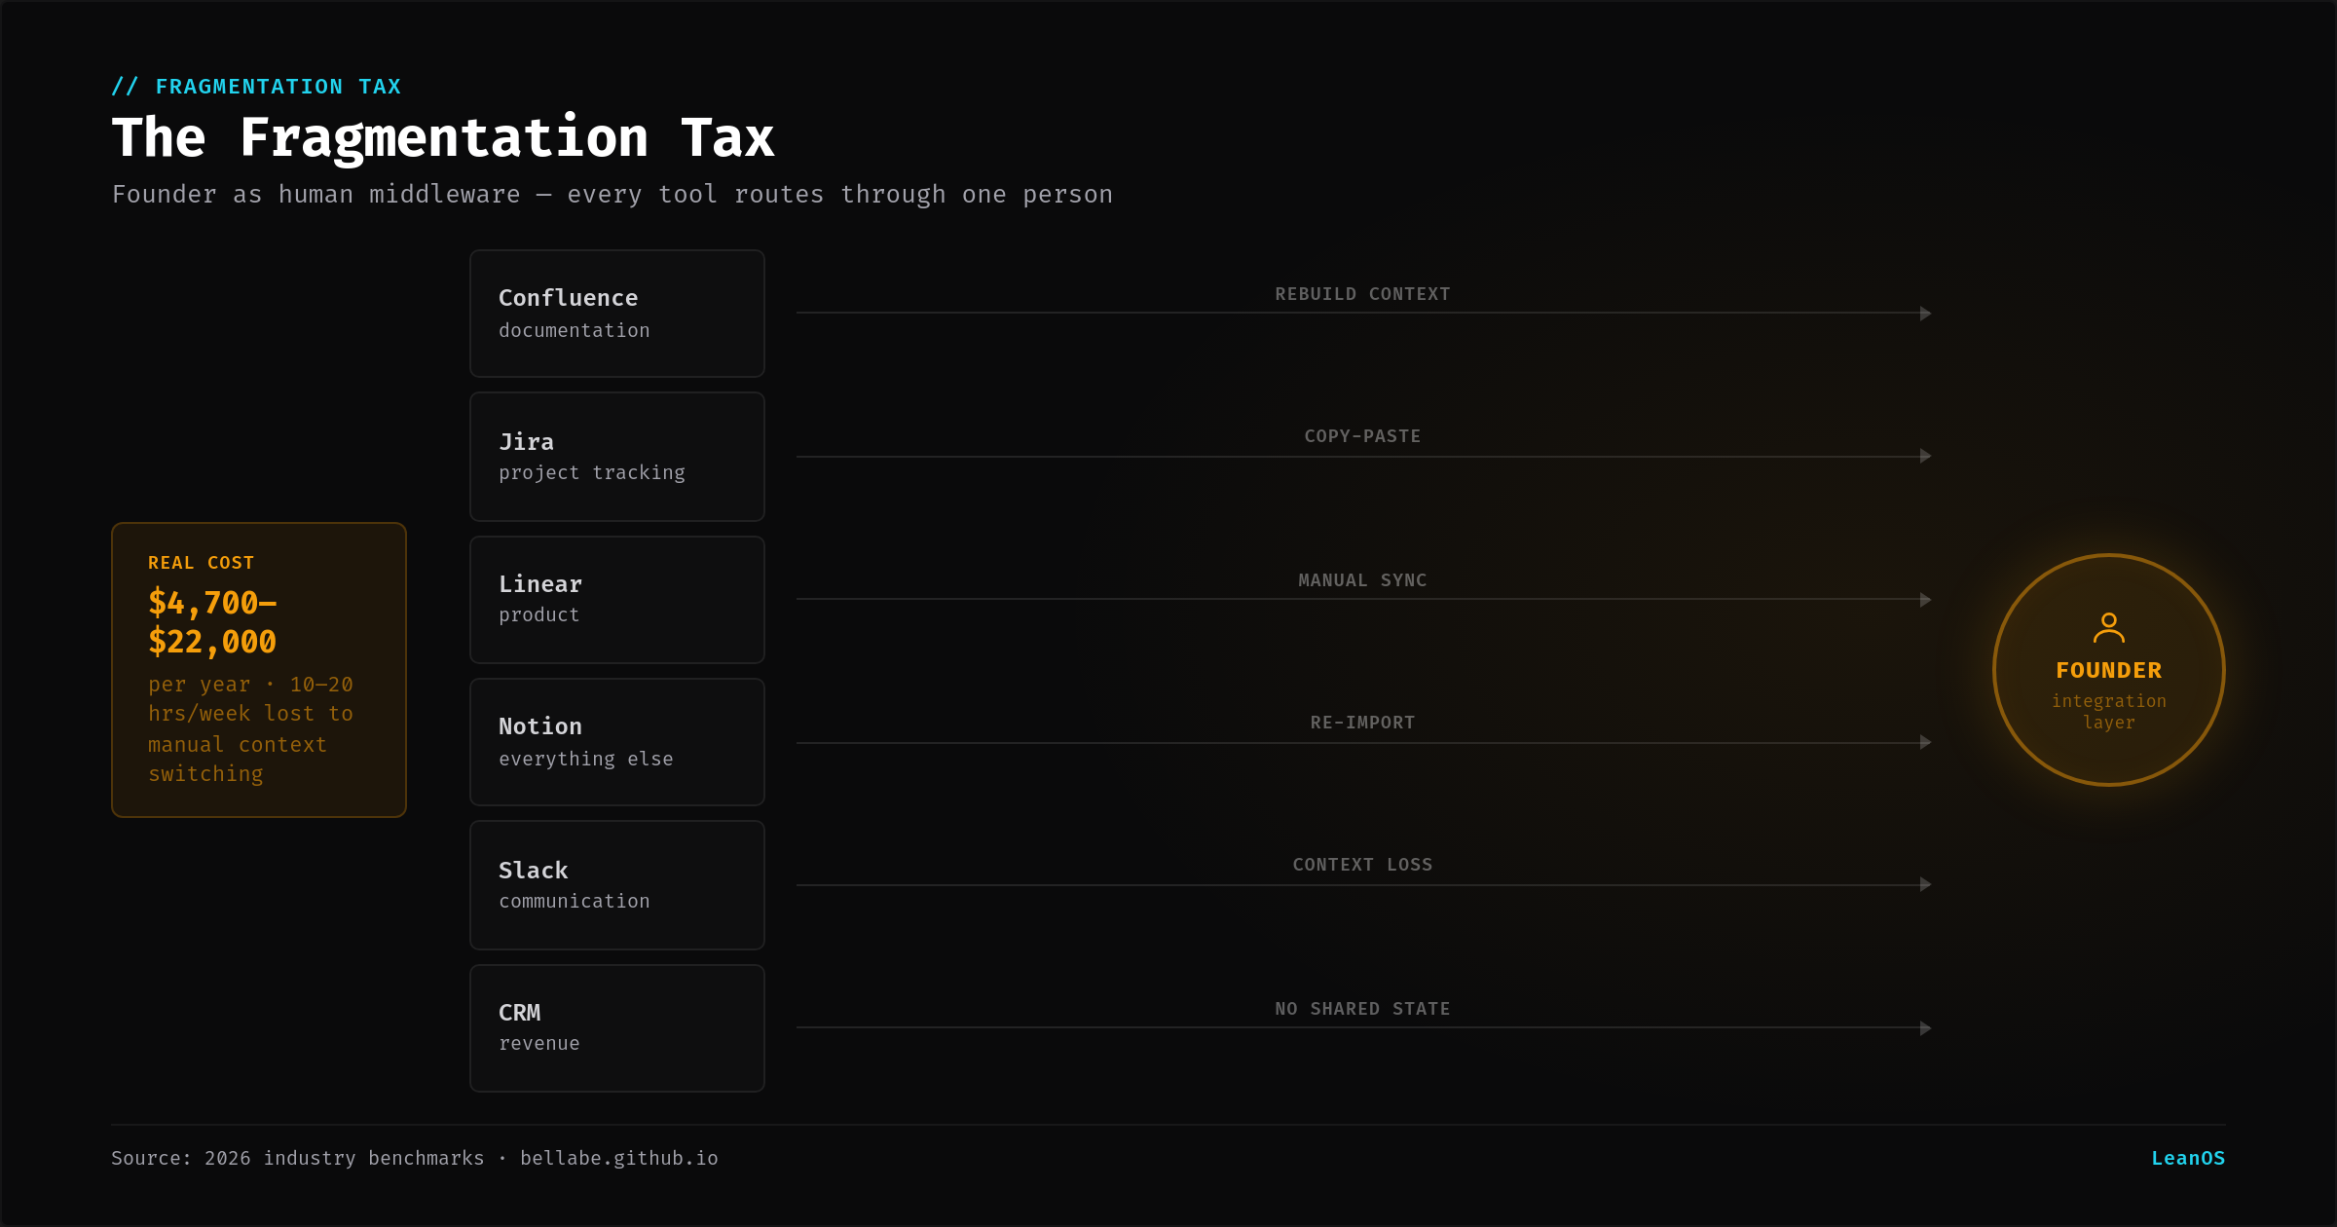2337x1227 pixels.
Task: Click the REAL COST dollar range figure
Action: click(x=211, y=622)
